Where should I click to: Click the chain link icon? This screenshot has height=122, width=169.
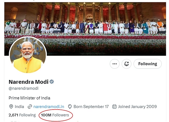(30, 106)
